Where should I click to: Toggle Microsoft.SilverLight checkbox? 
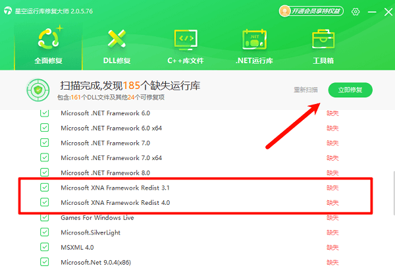click(45, 232)
